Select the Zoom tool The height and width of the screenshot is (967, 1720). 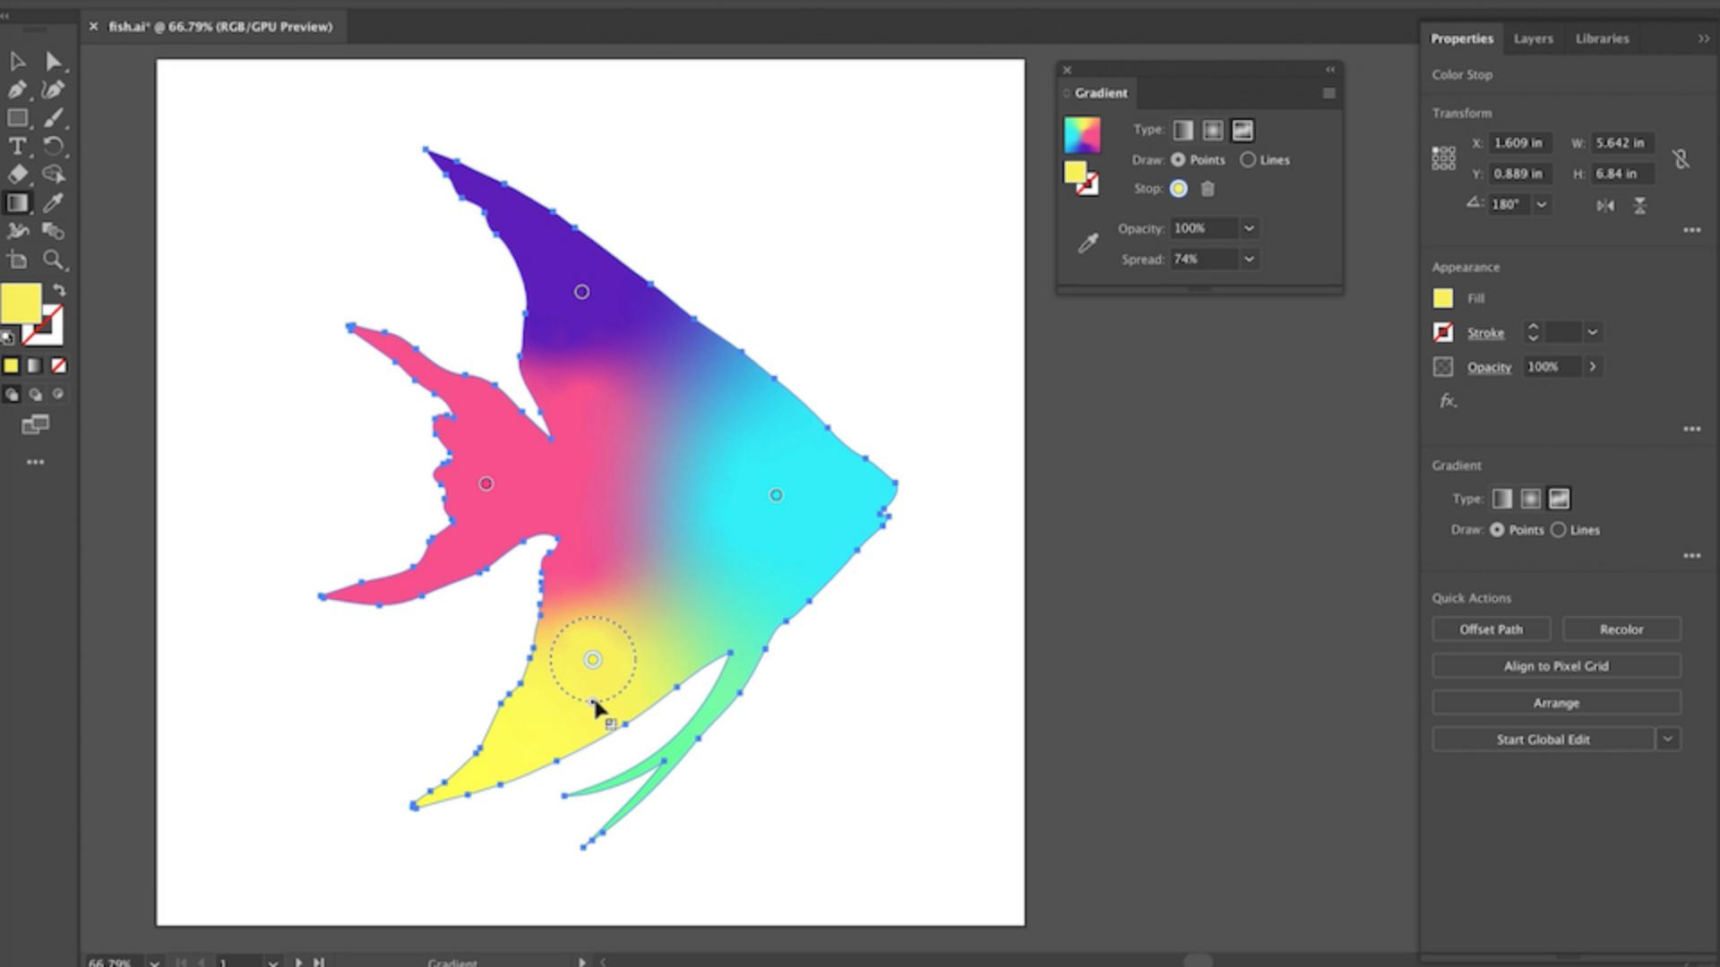click(53, 261)
